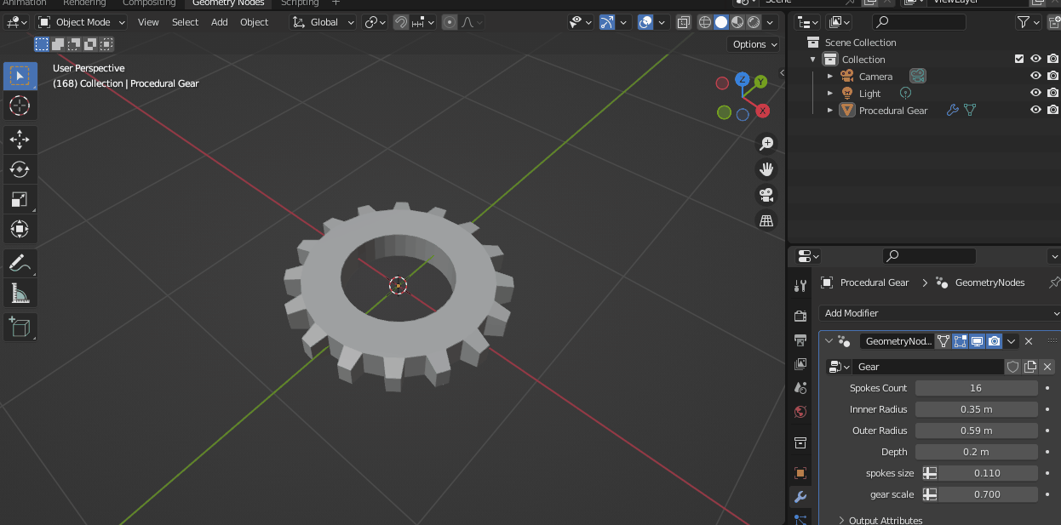Viewport: 1061px width, 525px height.
Task: Switch to the Scripting workspace tab
Action: click(300, 3)
